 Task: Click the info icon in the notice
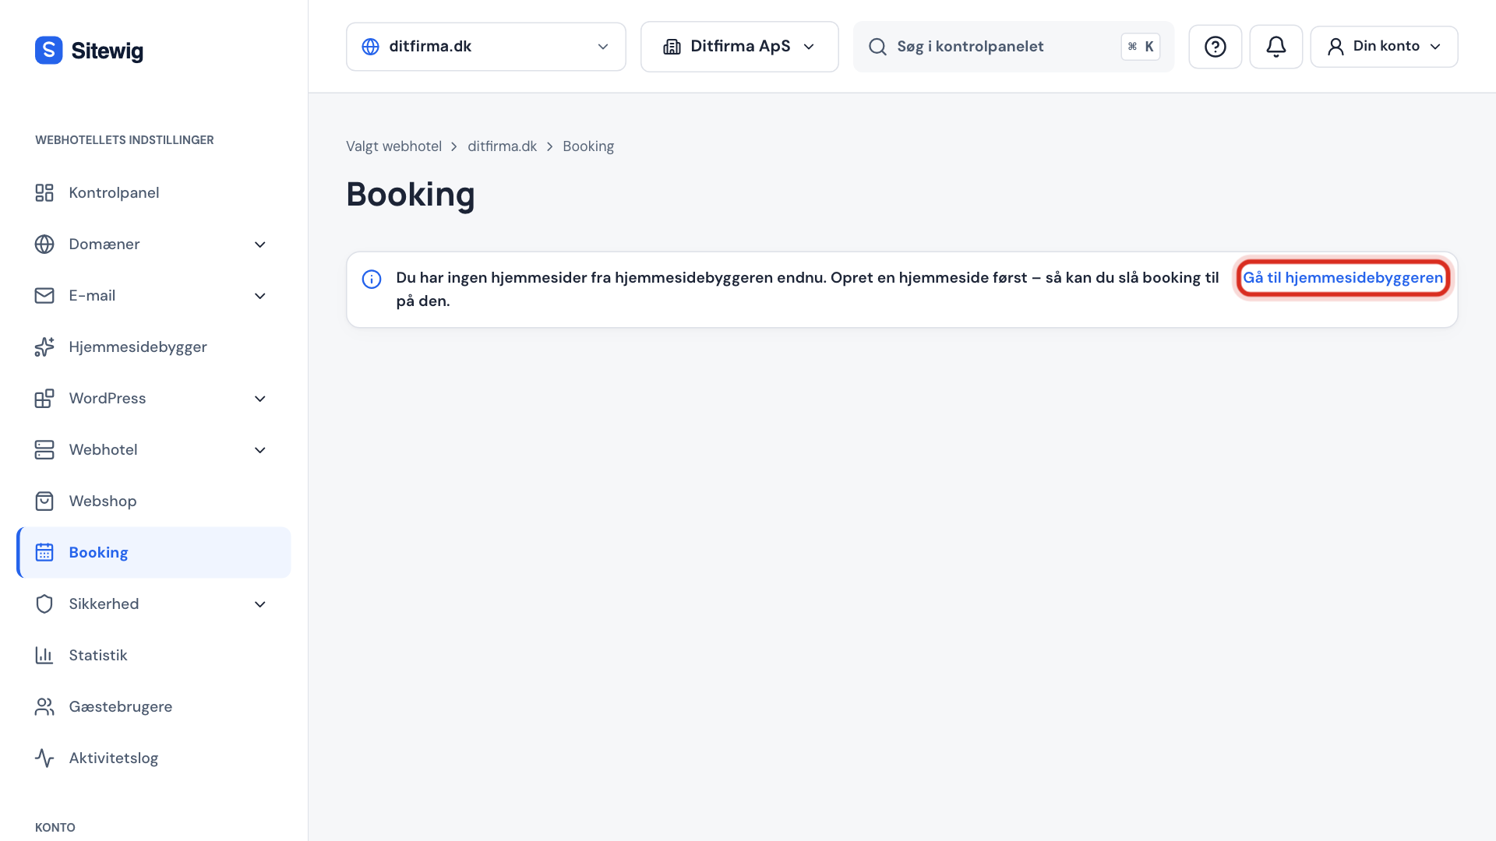pos(372,279)
